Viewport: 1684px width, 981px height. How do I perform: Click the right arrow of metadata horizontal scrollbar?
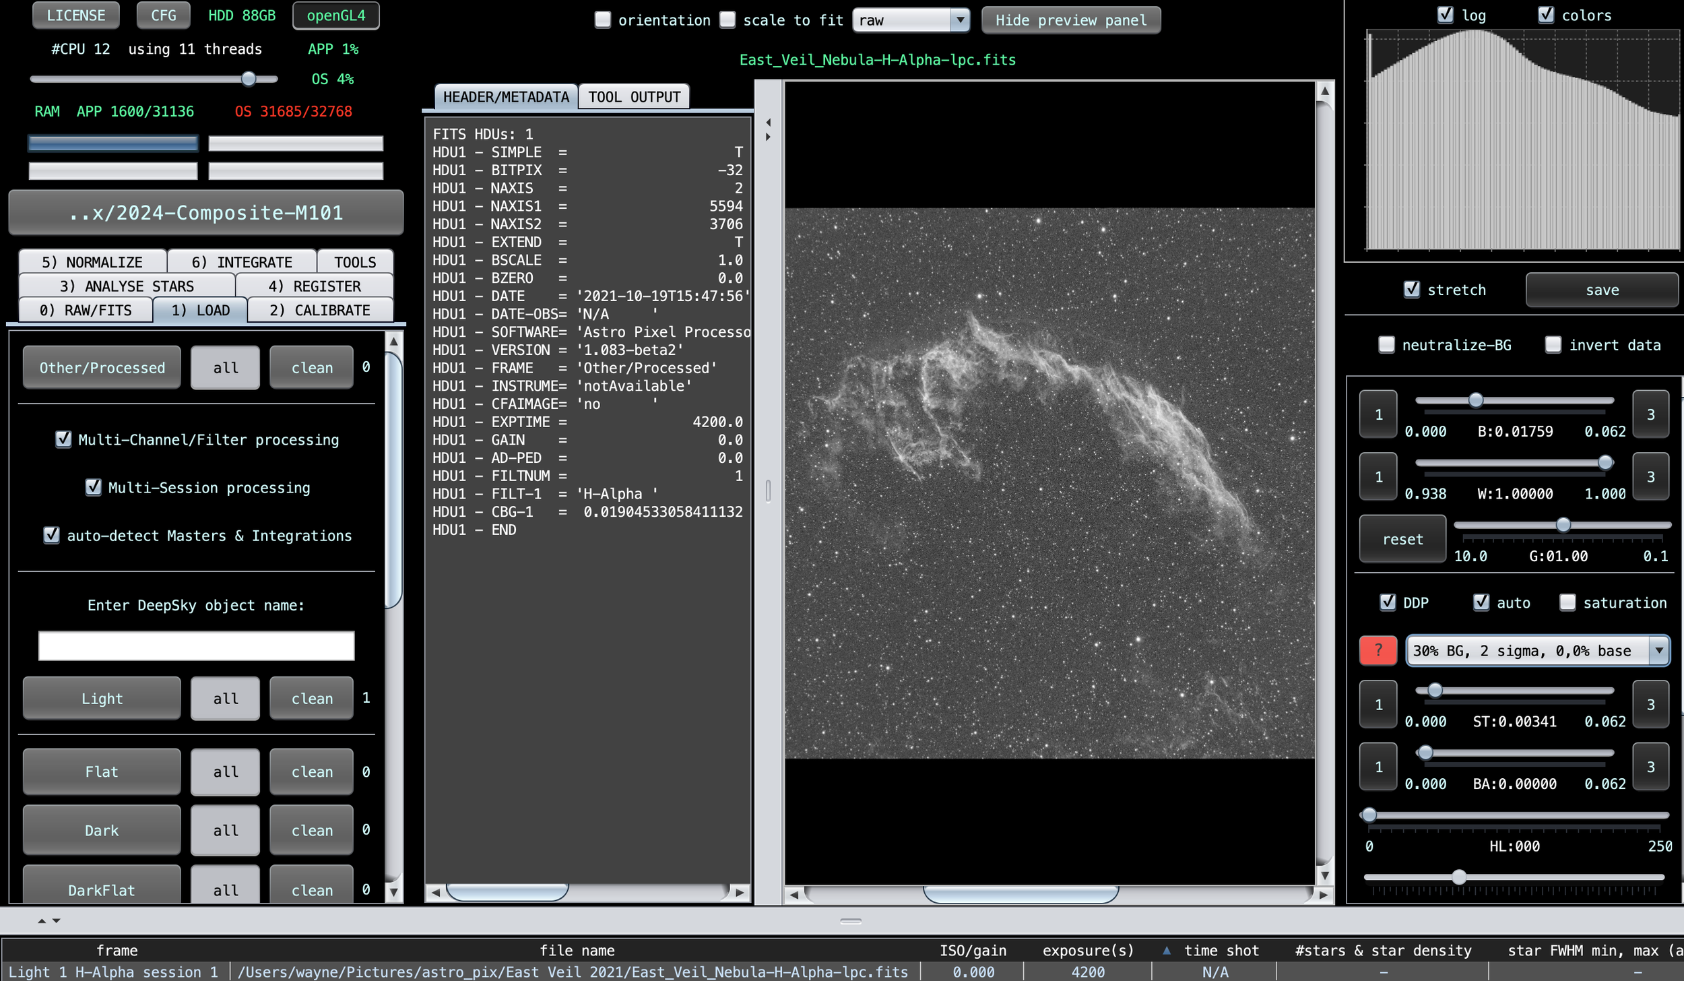point(740,892)
